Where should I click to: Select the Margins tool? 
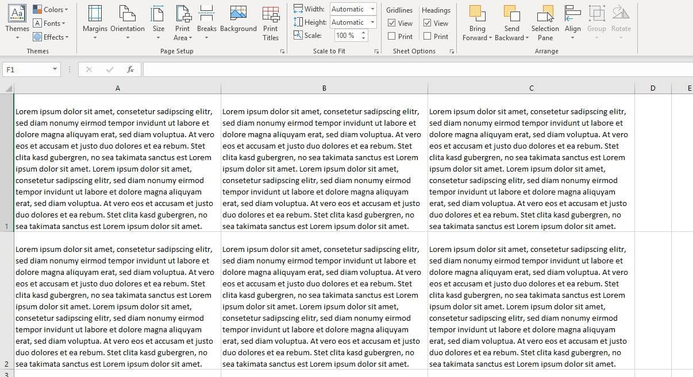(94, 17)
